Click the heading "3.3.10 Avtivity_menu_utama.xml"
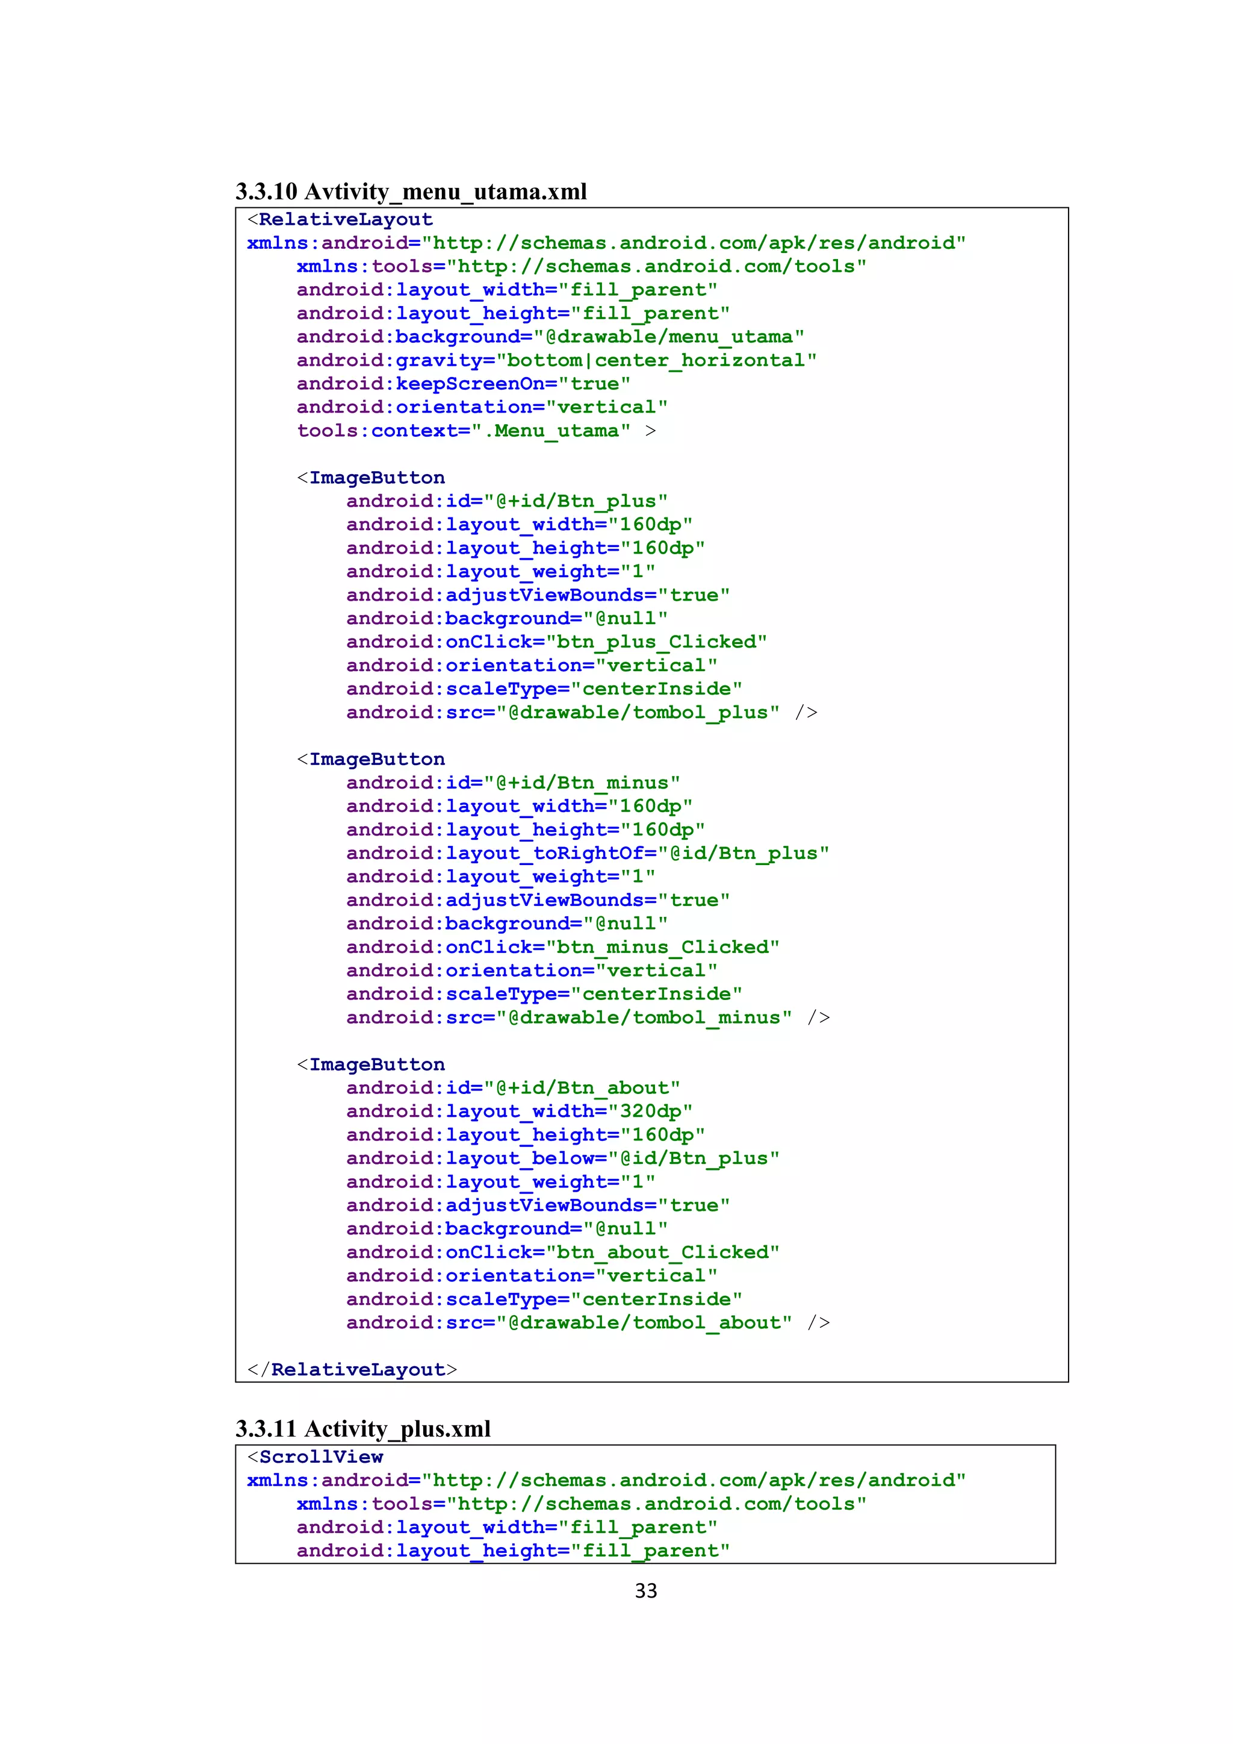The image size is (1233, 1744). coord(411,192)
